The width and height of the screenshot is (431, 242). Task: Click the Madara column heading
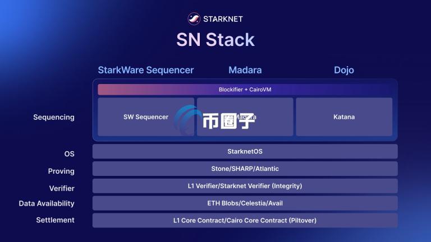(x=245, y=70)
